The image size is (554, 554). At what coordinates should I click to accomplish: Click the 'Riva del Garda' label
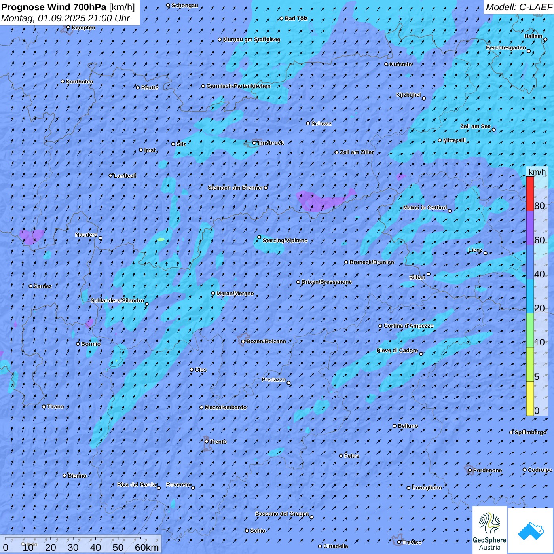[137, 484]
